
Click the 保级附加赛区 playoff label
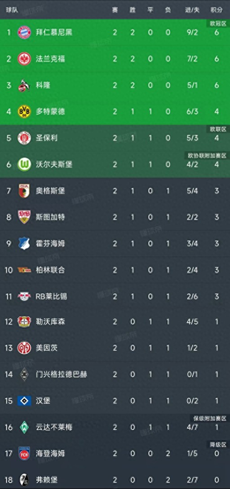point(210,418)
